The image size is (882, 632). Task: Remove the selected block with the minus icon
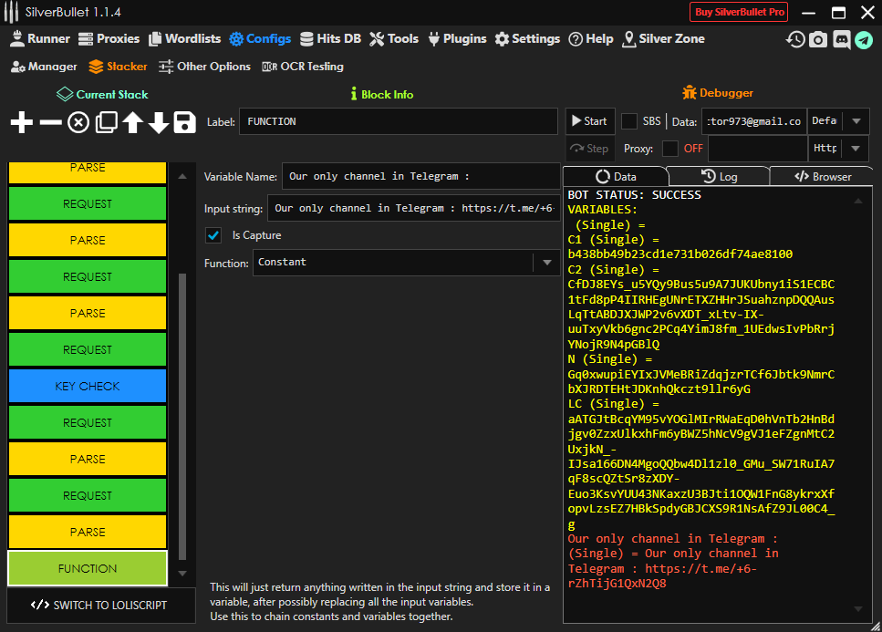point(51,122)
